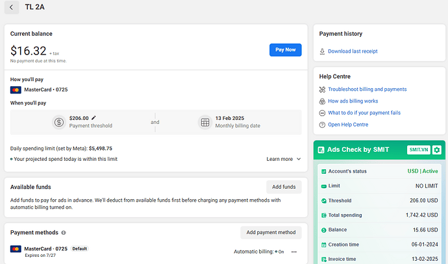Viewport: 448px width, 264px height.
Task: Go back with the arrow beside TL 2A
Action: pos(12,7)
